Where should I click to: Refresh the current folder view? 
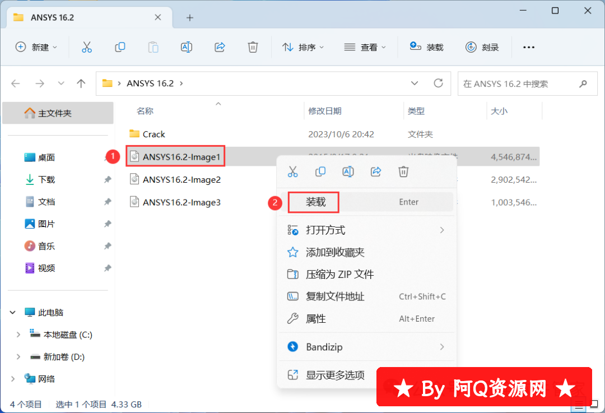click(439, 83)
